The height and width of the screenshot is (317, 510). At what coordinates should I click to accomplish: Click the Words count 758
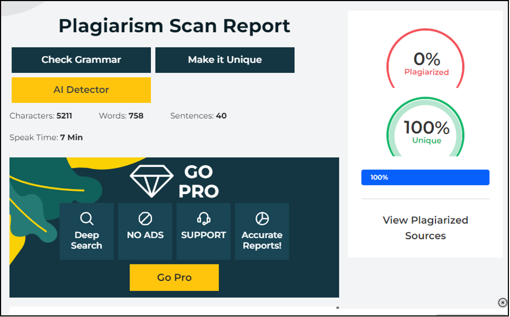click(x=136, y=116)
